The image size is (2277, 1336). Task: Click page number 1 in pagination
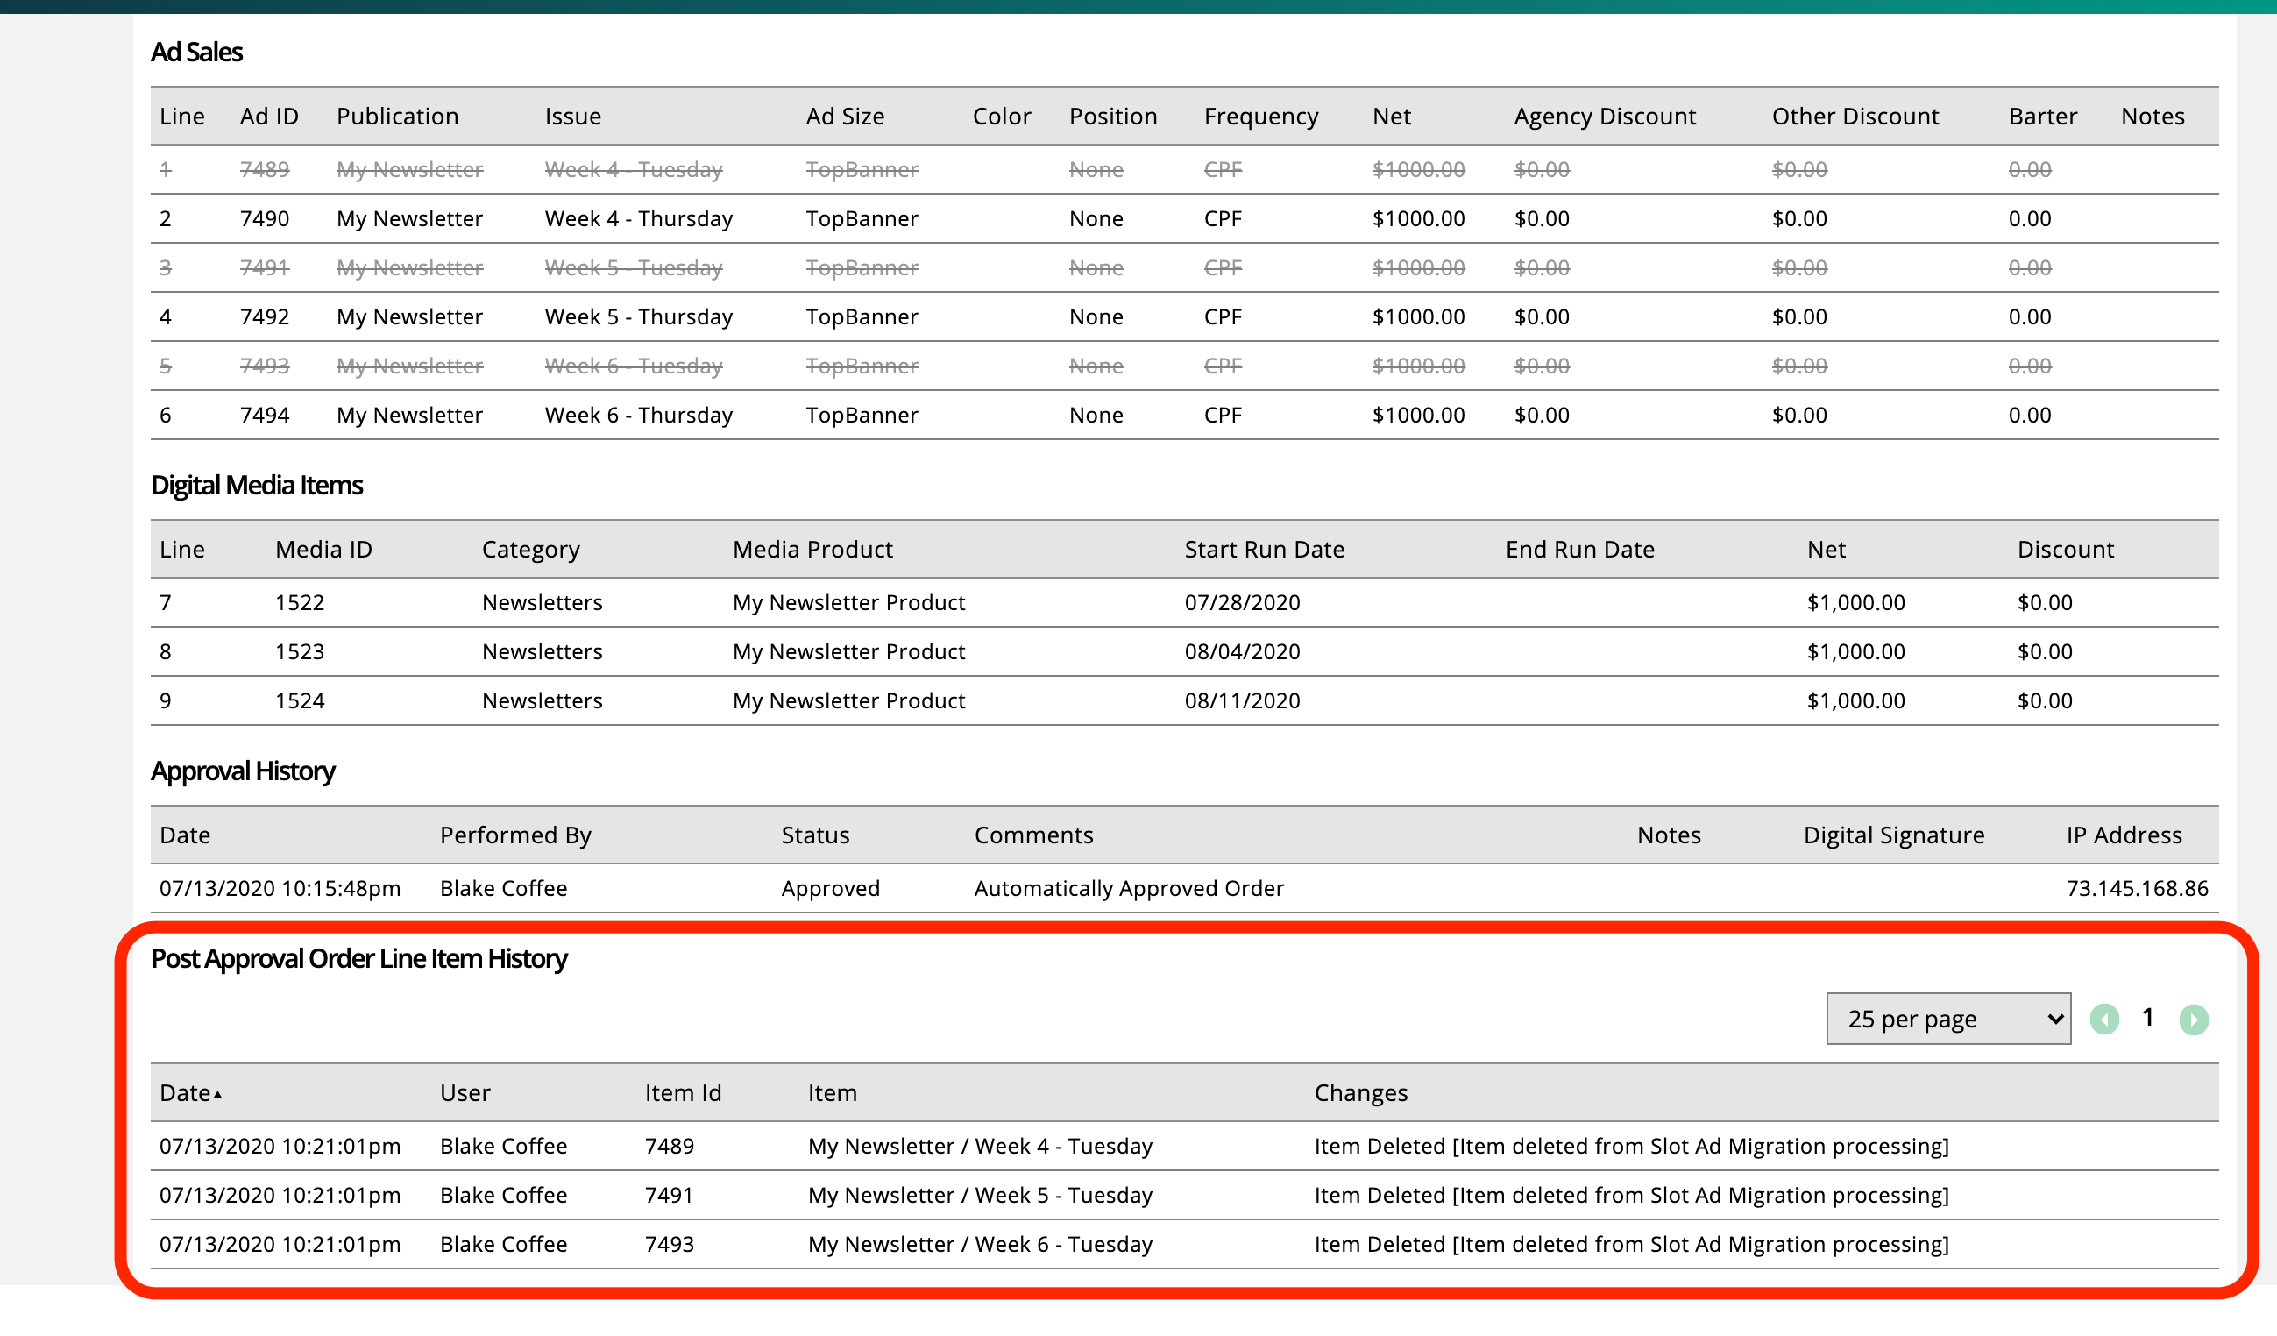point(2148,1018)
